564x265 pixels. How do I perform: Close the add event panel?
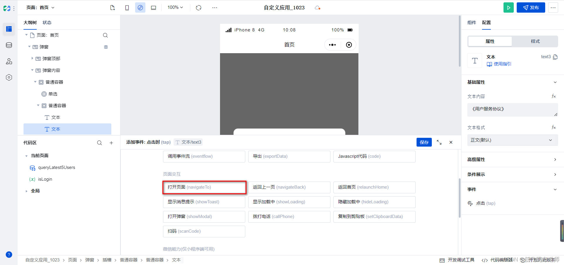click(x=451, y=142)
